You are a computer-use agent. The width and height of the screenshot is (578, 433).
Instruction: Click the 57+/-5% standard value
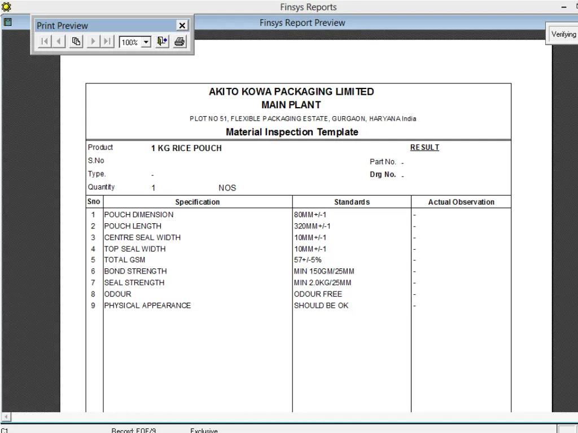pyautogui.click(x=308, y=260)
